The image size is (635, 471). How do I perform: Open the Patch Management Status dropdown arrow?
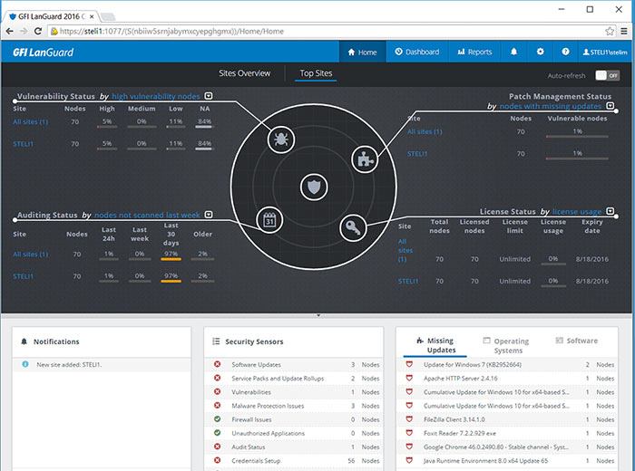(611, 105)
